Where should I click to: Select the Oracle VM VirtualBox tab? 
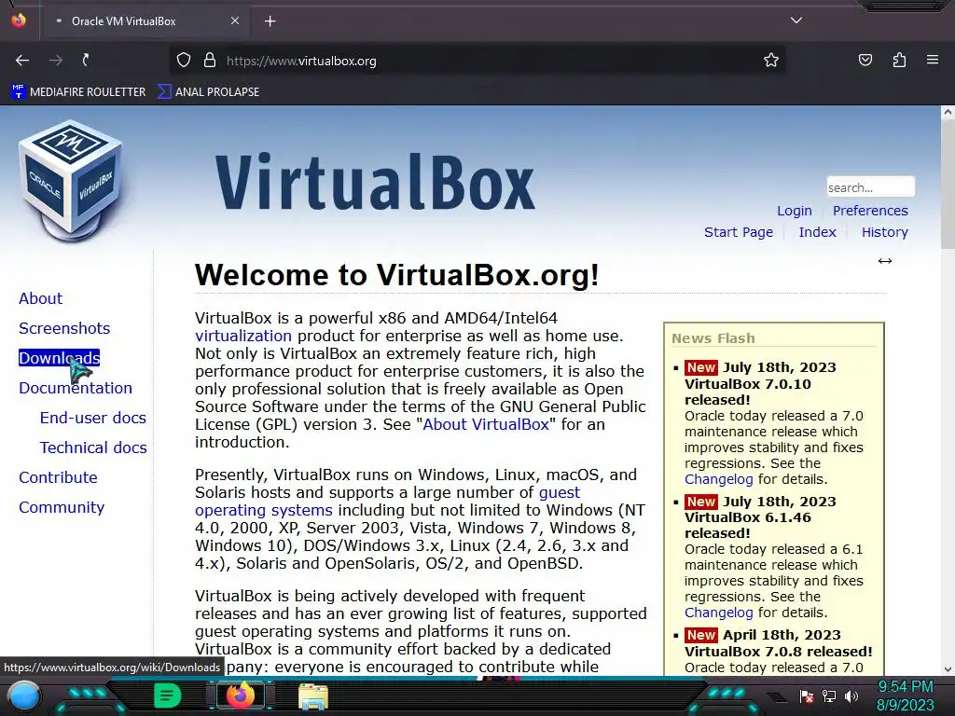point(146,21)
